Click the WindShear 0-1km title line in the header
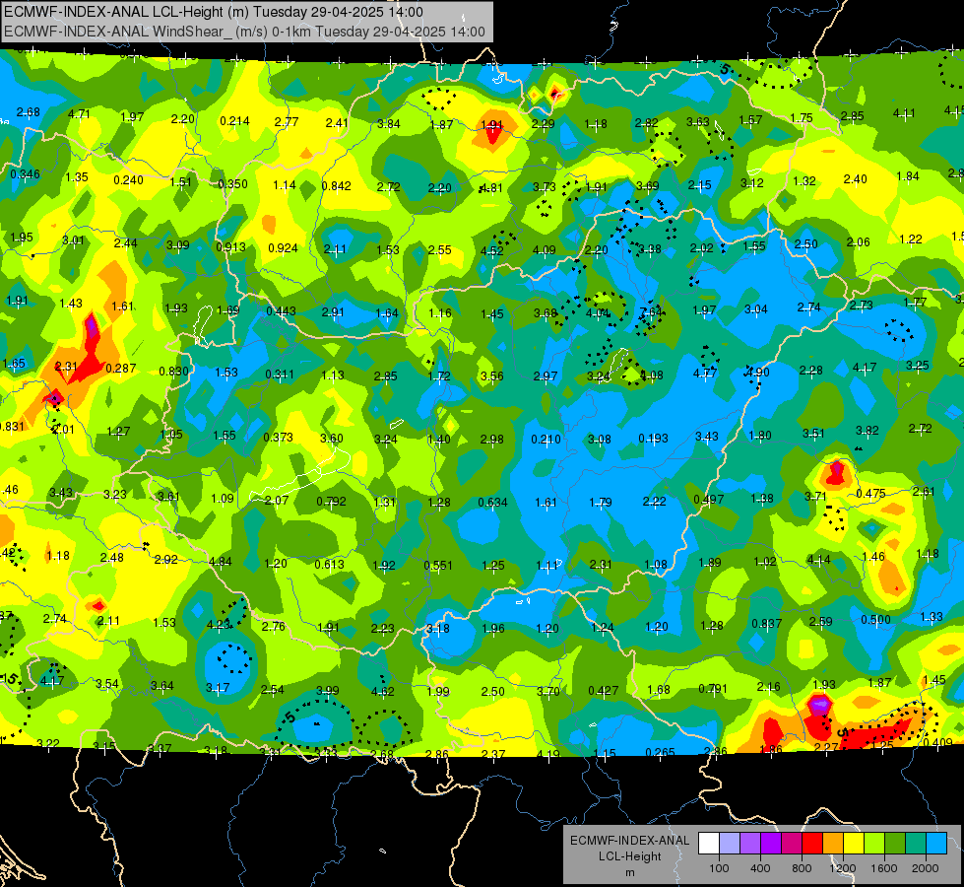The image size is (964, 887). 244,32
